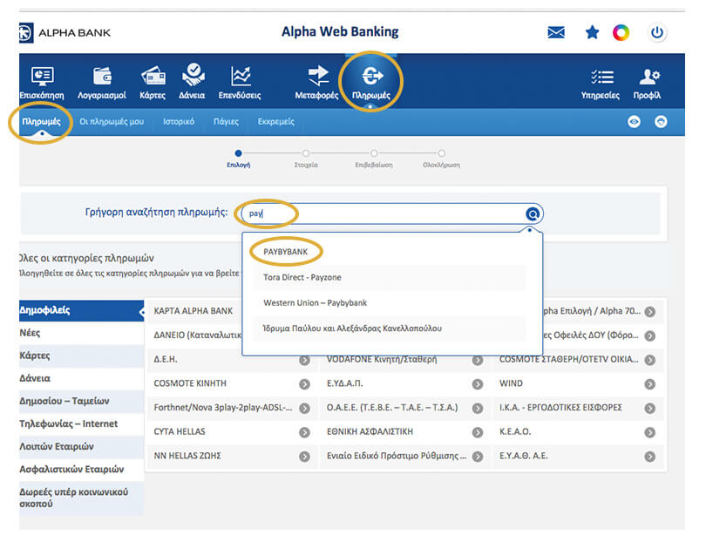Open the Δημοσίου – Ταμείων category

pyautogui.click(x=81, y=401)
